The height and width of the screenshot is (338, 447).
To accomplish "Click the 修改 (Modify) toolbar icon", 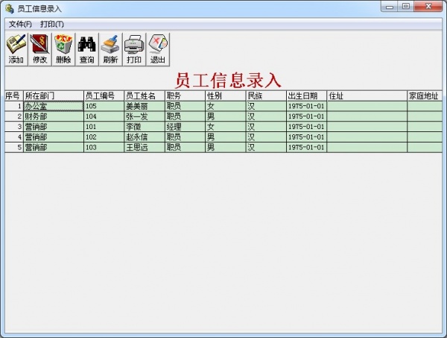I will [x=40, y=49].
